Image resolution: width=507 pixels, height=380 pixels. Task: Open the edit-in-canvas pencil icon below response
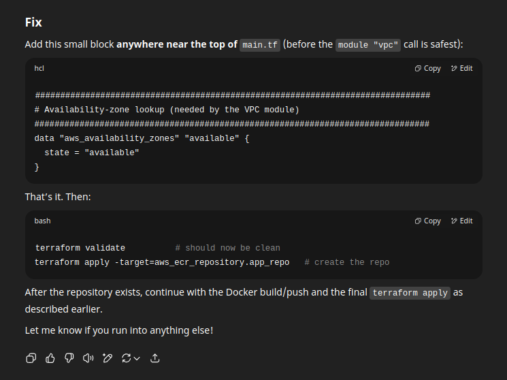click(x=108, y=358)
